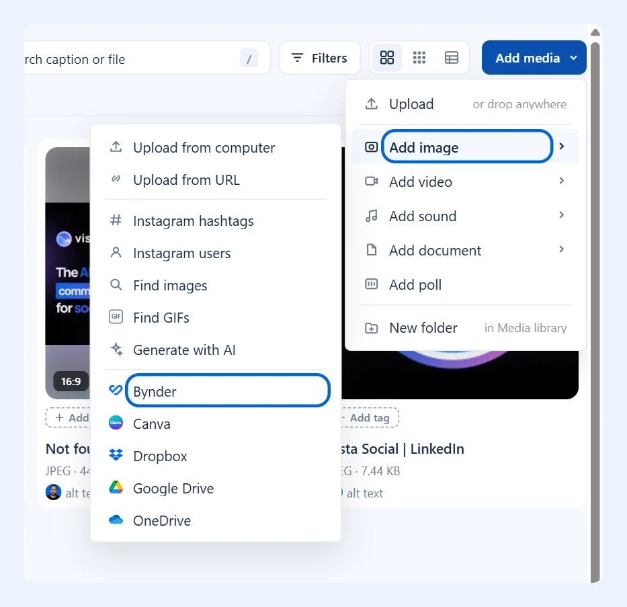This screenshot has width=627, height=607.
Task: Click the video camera icon for Add video
Action: point(371,181)
